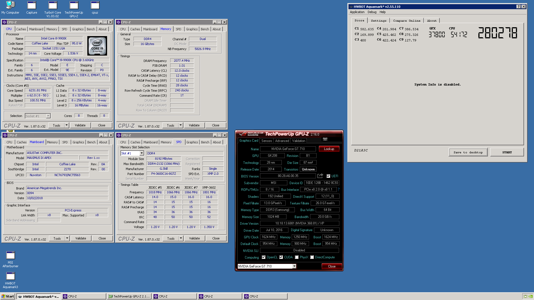Activate HWBOT Aquamark3 from the taskbar
Screen dimensions: 534x300
point(38,296)
